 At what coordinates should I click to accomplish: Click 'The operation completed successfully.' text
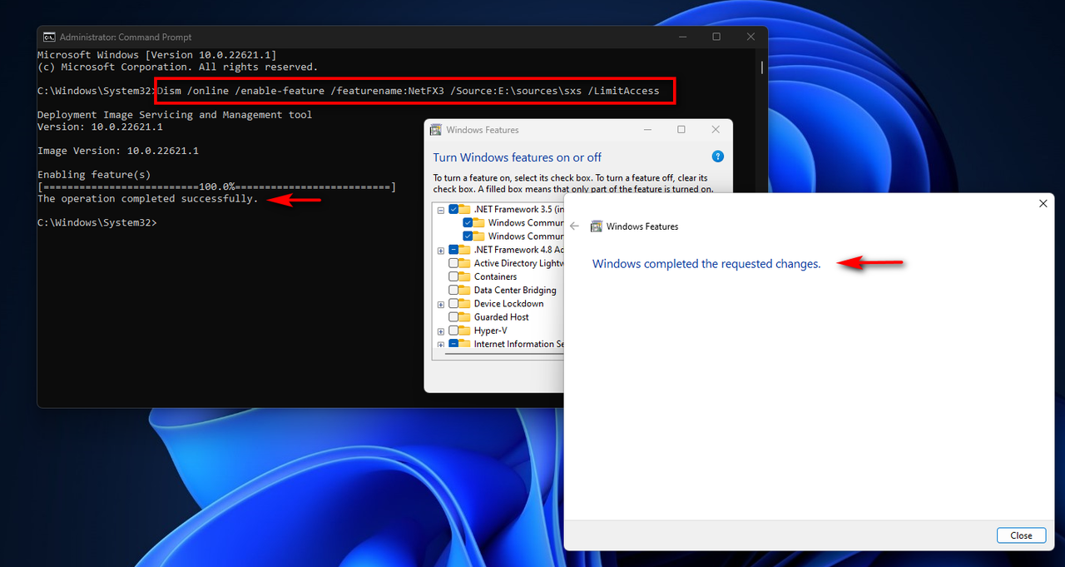point(147,199)
